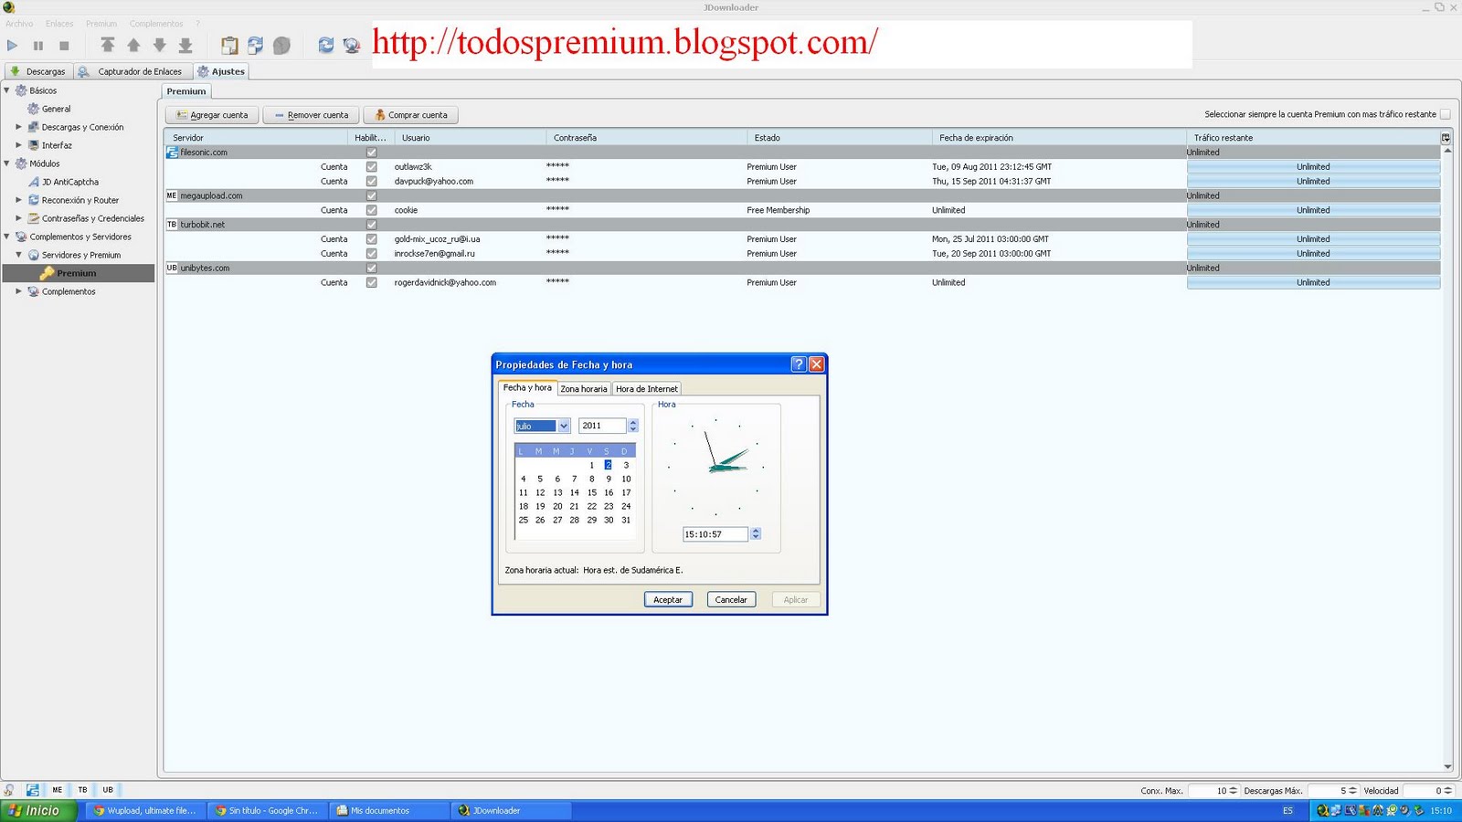The height and width of the screenshot is (822, 1462).
Task: Click the Remover cuenta button
Action: click(311, 115)
